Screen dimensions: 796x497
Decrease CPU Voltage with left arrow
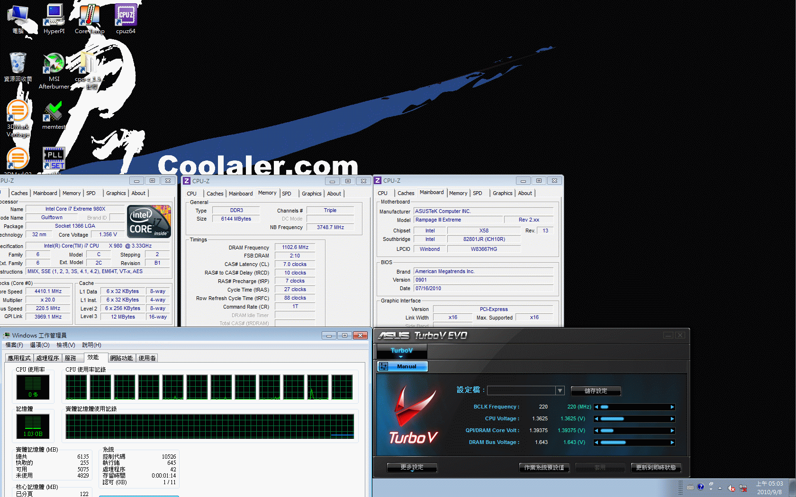tap(597, 419)
